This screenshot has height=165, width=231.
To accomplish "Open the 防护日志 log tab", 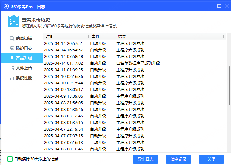I will coord(22,48).
